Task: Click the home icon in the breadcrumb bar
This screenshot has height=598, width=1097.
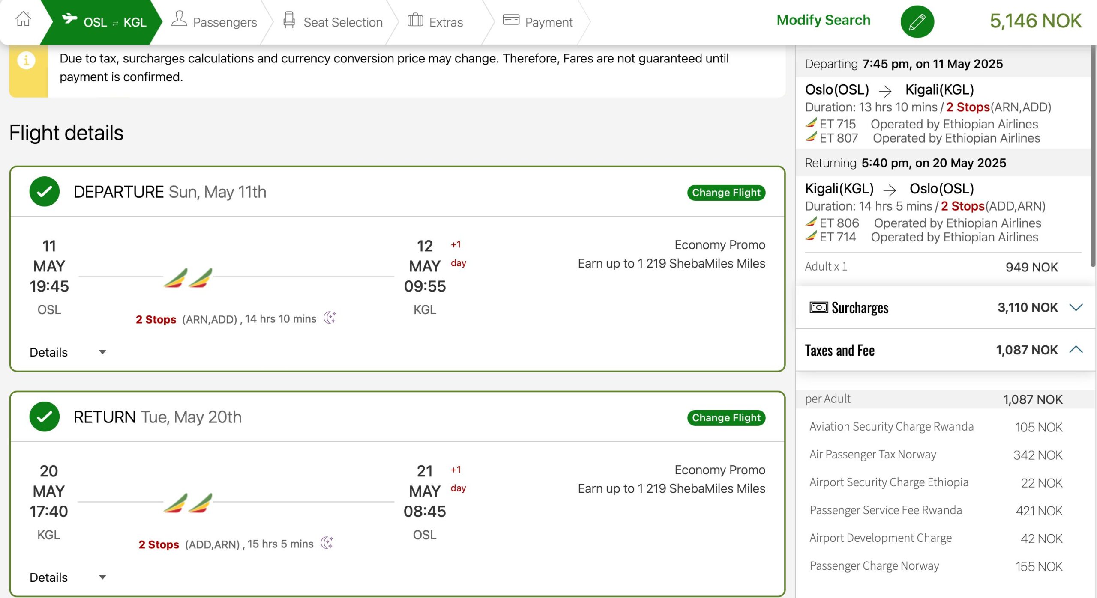Action: 23,19
